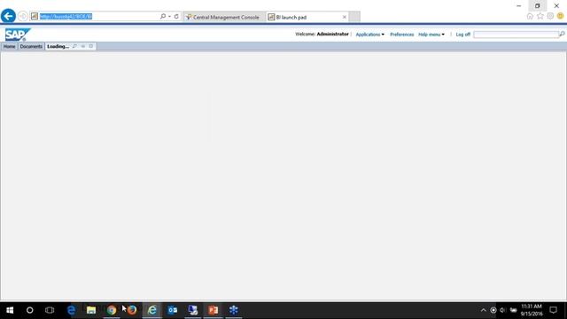Click the smiley feedback icon
The height and width of the screenshot is (319, 567).
point(560,16)
